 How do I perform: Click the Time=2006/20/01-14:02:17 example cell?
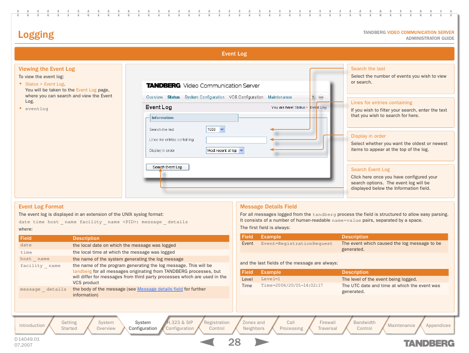click(292, 285)
